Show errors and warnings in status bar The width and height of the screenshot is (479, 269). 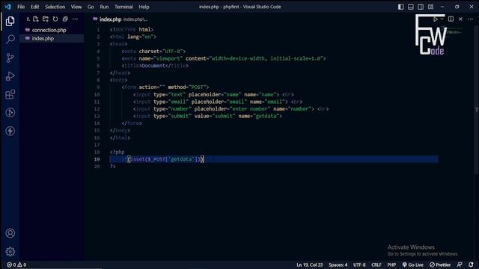[x=16, y=265]
